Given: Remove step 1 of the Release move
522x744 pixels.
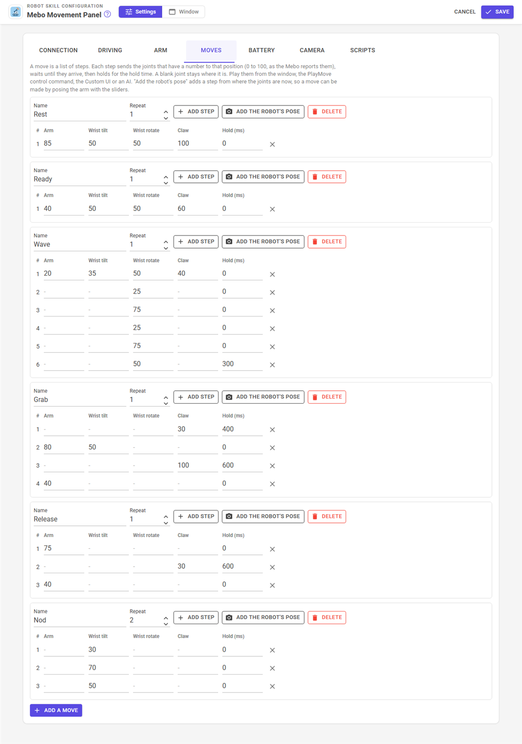Looking at the screenshot, I should coord(272,549).
